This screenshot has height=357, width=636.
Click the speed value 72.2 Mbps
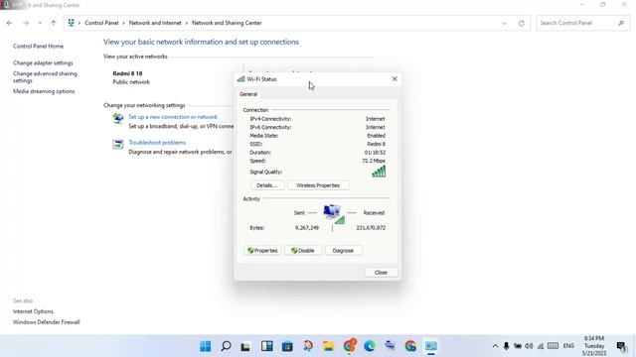(x=374, y=161)
